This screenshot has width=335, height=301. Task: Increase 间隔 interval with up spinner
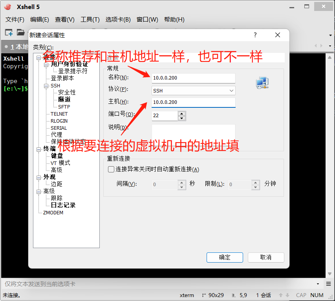[181, 183]
